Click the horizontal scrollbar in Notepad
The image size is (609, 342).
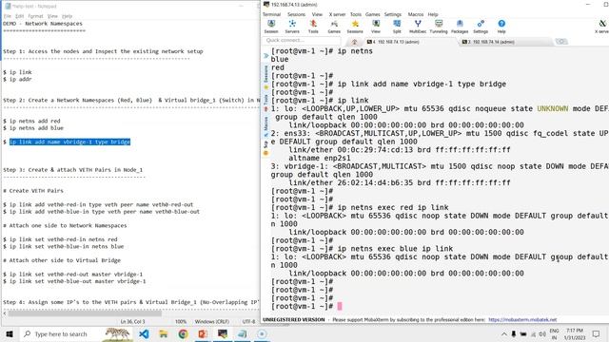point(85,313)
